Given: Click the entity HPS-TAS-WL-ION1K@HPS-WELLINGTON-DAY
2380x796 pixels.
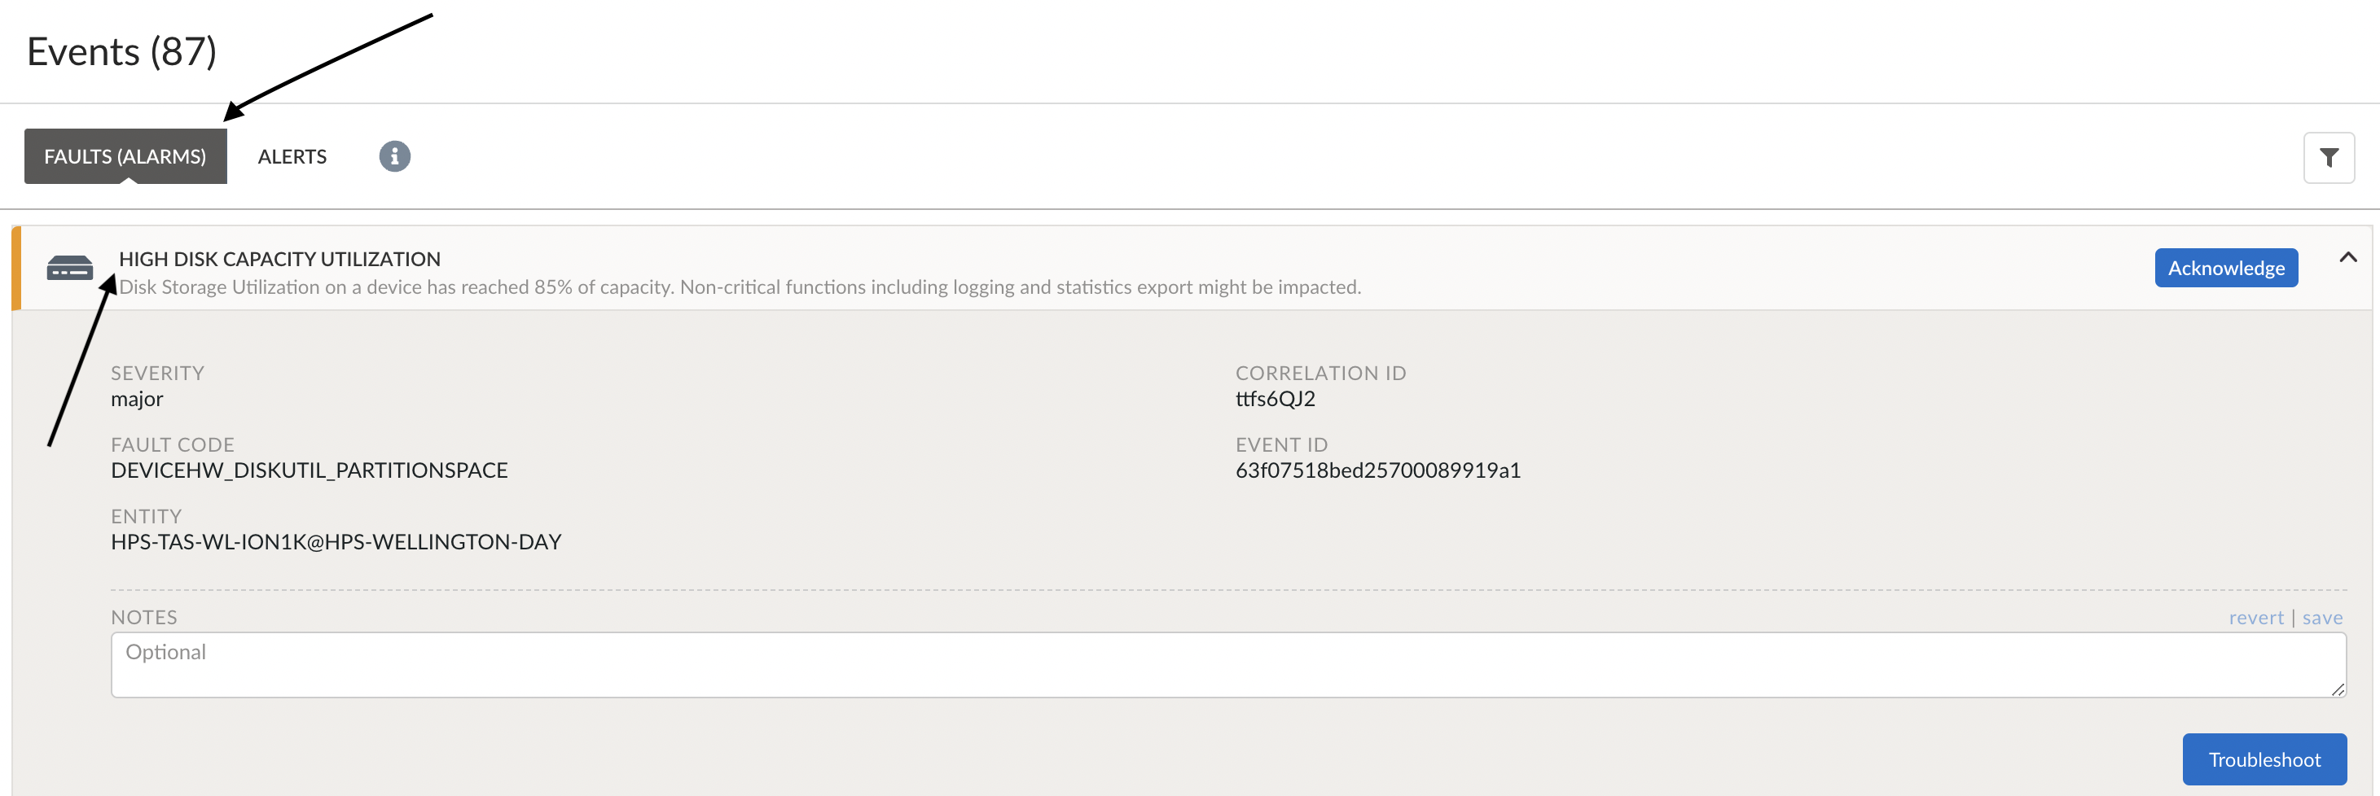Looking at the screenshot, I should point(336,542).
